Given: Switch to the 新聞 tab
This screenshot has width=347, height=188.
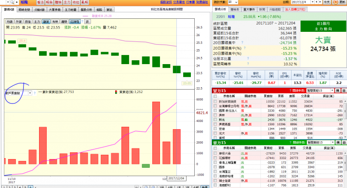Looking at the screenshot, I should click(x=262, y=10).
